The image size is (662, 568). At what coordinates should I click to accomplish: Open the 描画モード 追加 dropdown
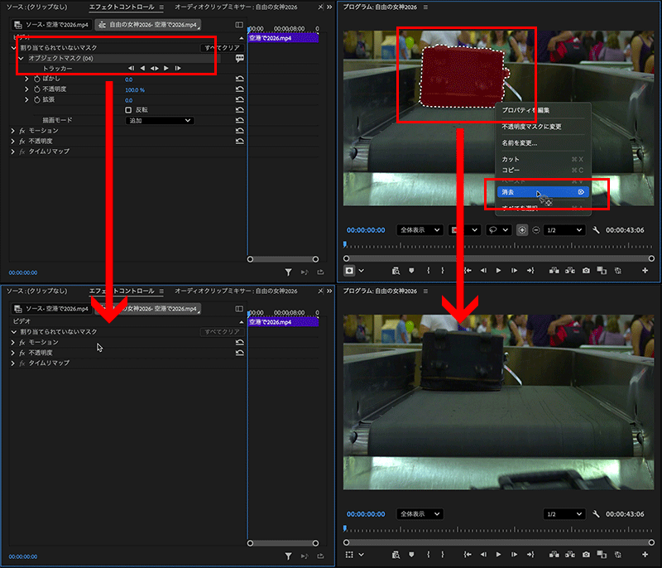coord(159,120)
